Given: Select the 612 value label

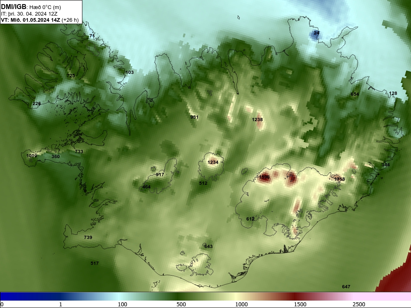Looking at the screenshot, I should (250, 219).
